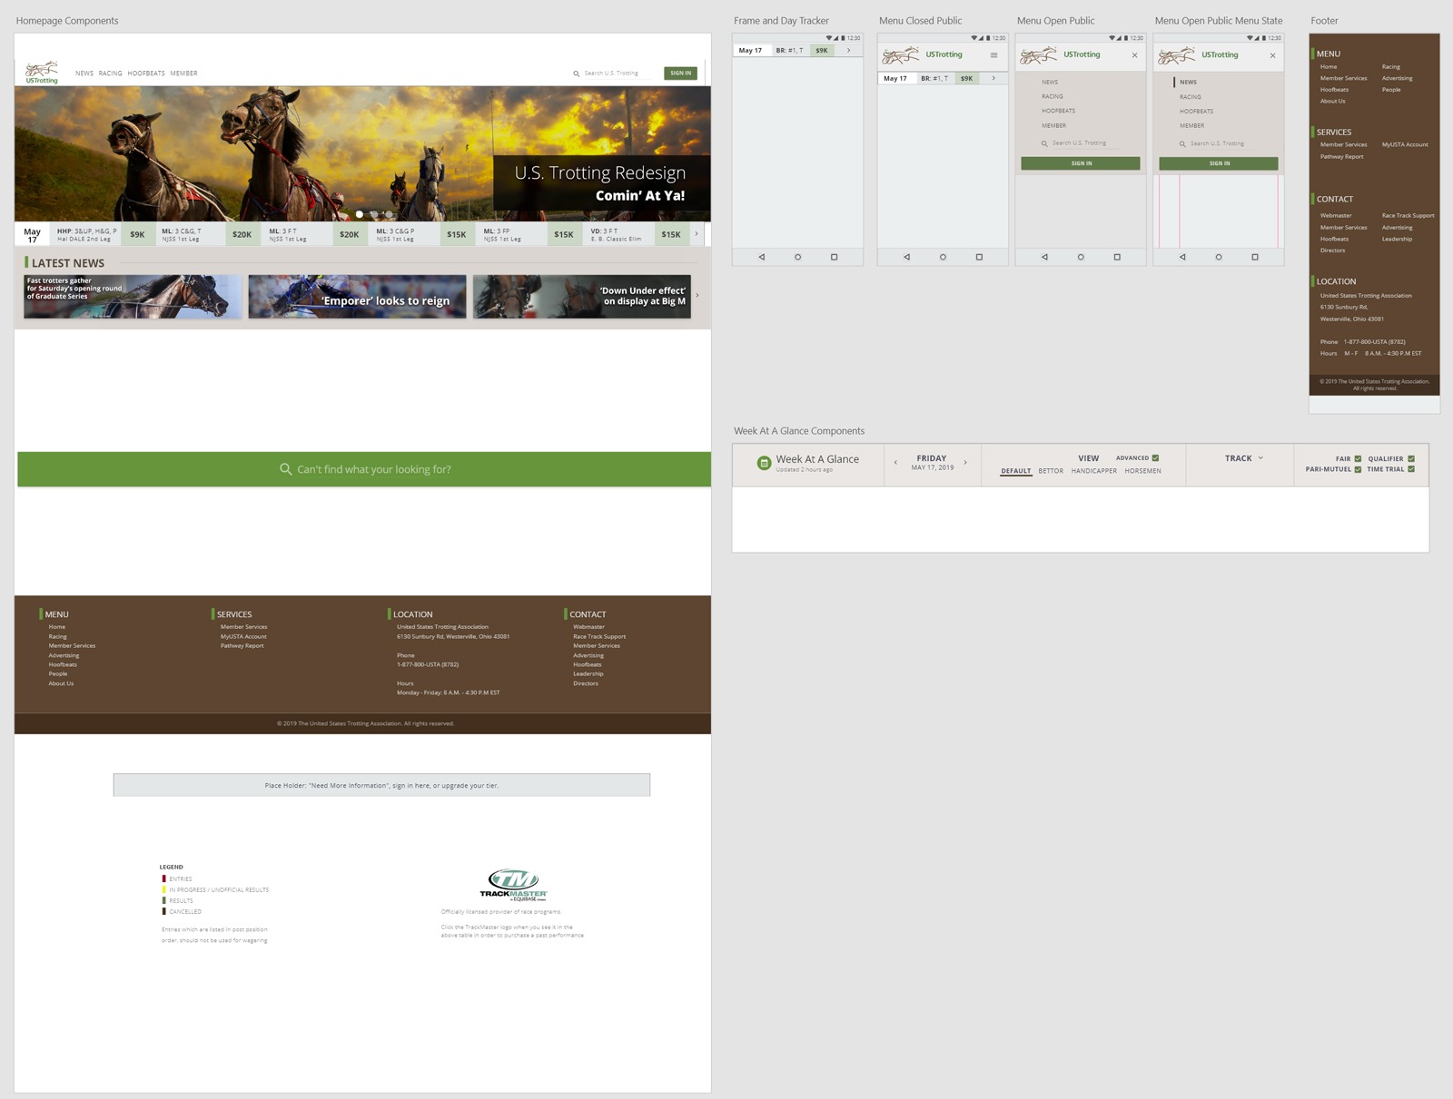This screenshot has height=1099, width=1453.
Task: Close the menu in Menu Open Public frame
Action: click(1134, 55)
